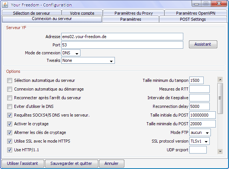Toggle Utilise SSL avec le mode HTTPS
The height and width of the screenshot is (169, 229).
(x=10, y=141)
